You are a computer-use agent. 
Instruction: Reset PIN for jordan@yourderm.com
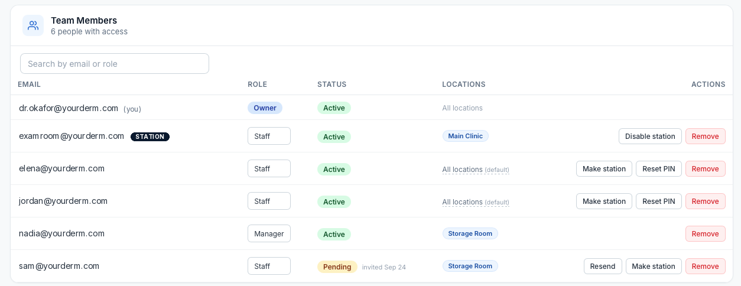point(658,201)
